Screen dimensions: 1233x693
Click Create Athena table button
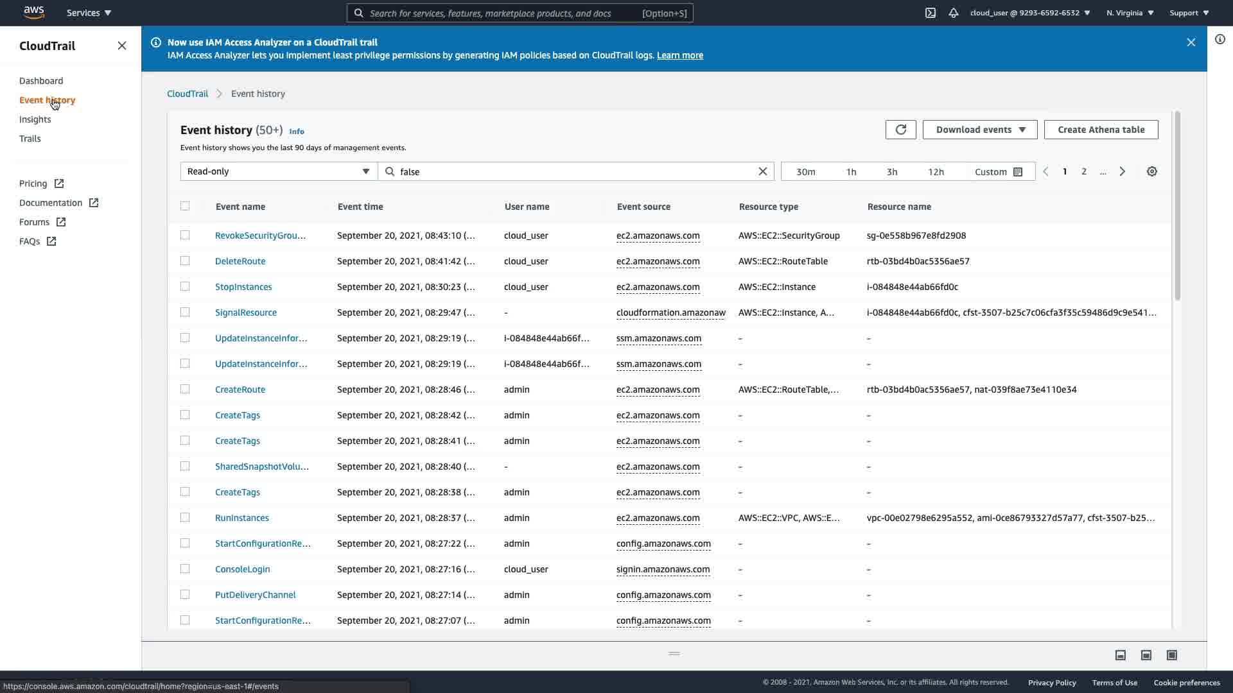[1101, 130]
